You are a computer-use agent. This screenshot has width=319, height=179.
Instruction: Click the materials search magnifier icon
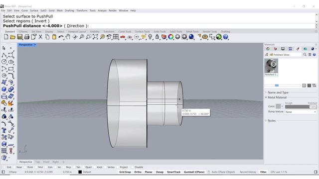(x=305, y=55)
